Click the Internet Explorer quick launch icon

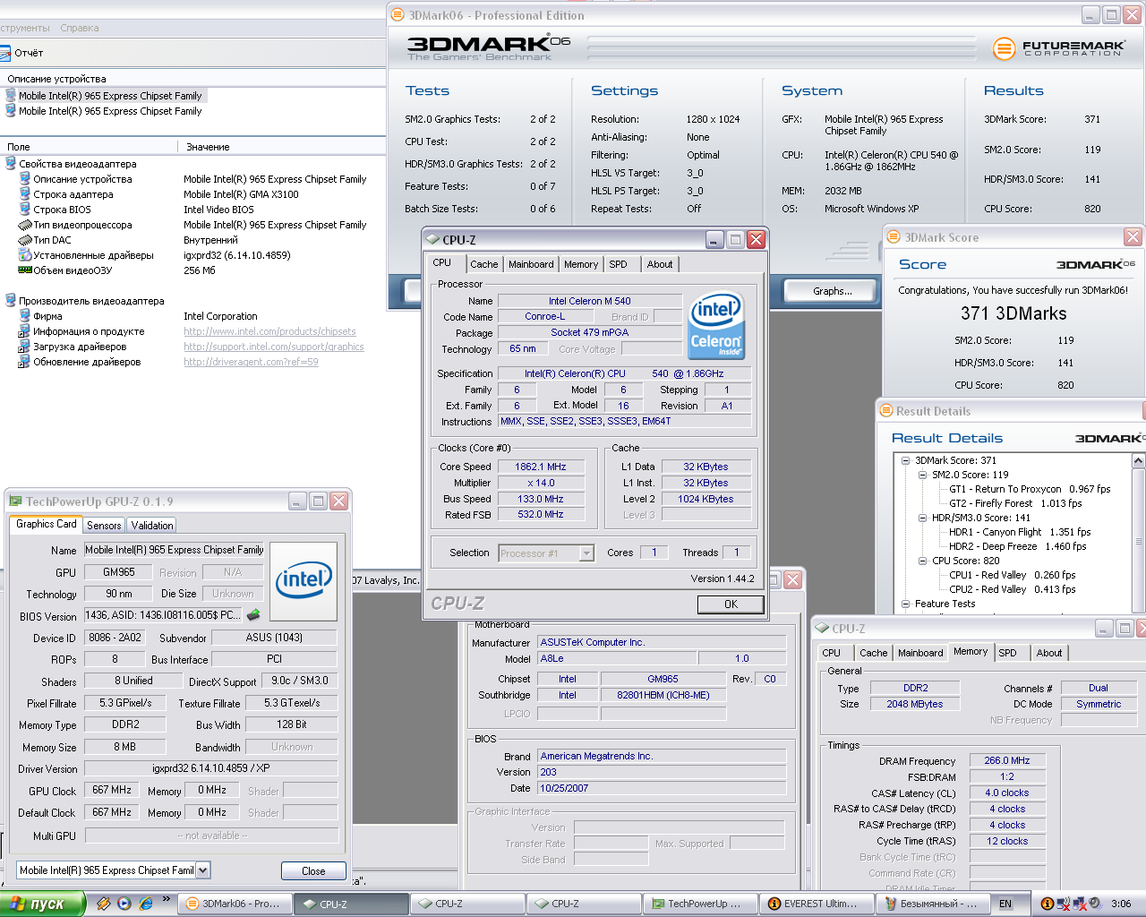pos(147,904)
